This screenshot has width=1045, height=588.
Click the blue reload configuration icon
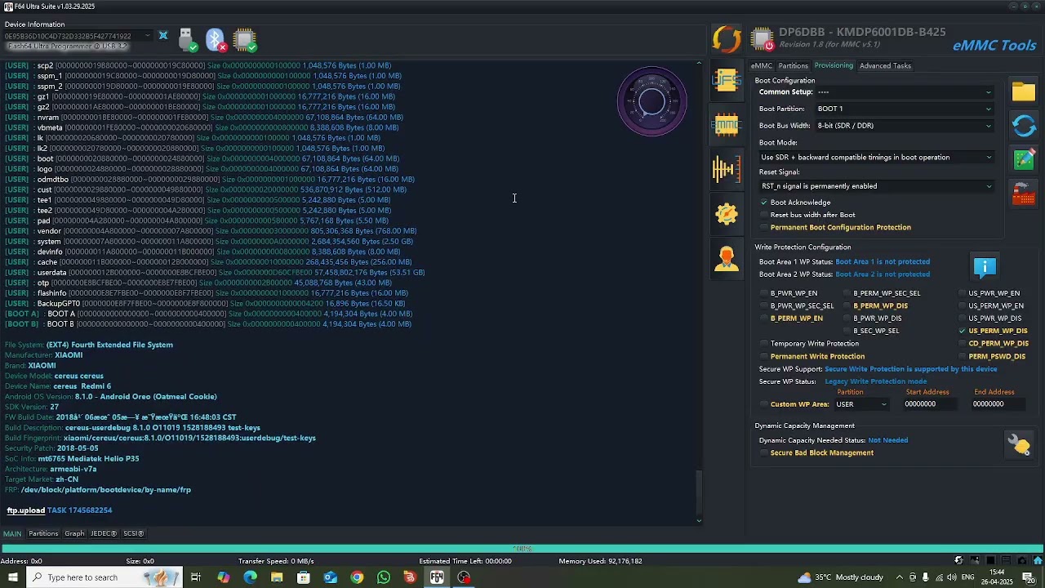pyautogui.click(x=1024, y=126)
